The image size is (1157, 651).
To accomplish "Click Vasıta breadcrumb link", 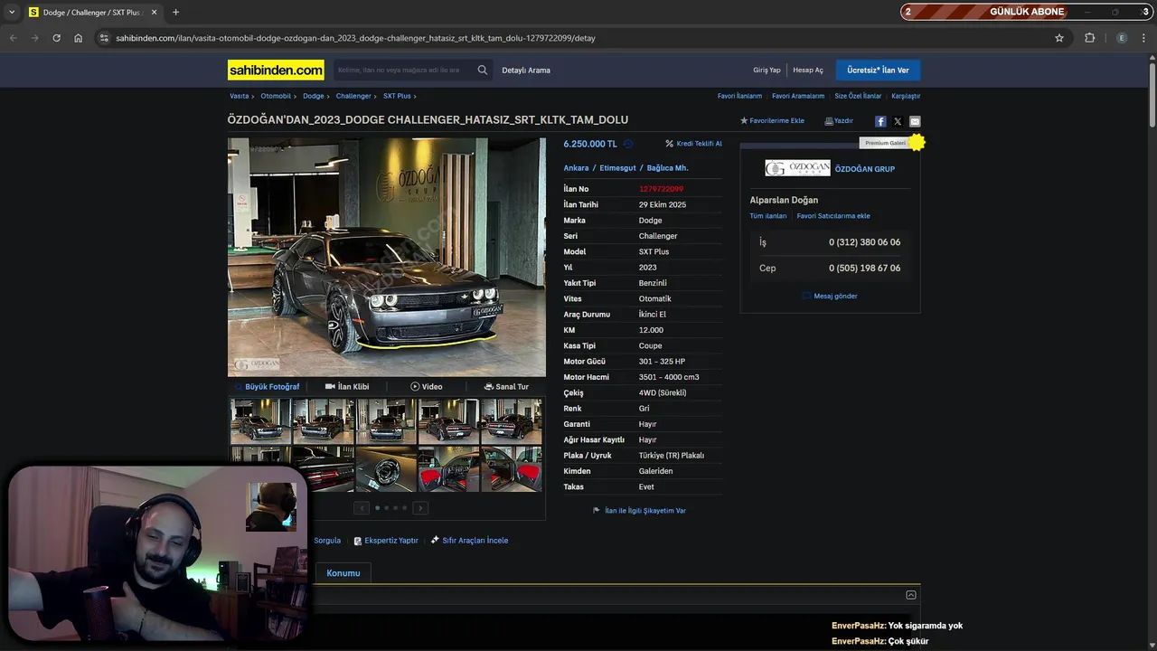I will point(239,96).
